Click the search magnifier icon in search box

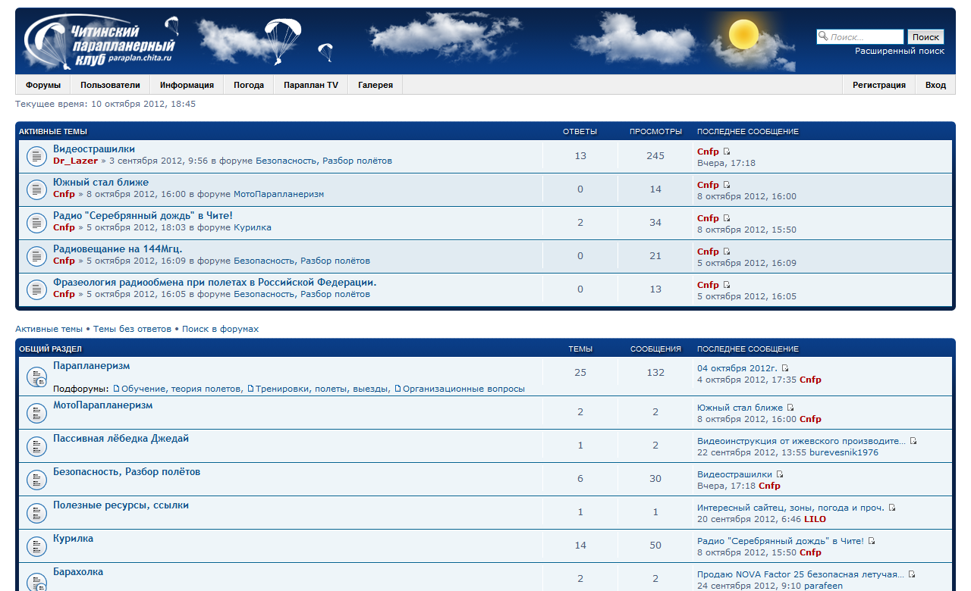tap(823, 36)
